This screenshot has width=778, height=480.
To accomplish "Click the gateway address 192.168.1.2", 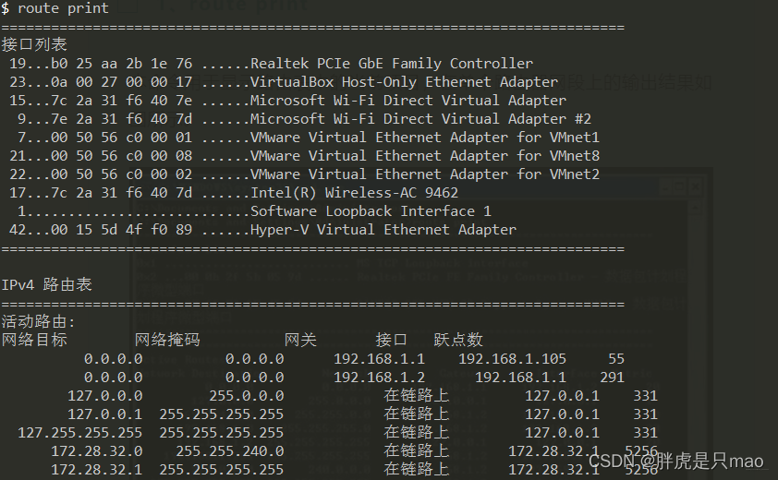I will (x=379, y=377).
